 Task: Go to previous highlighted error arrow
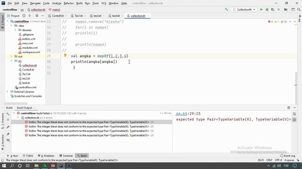290,22
